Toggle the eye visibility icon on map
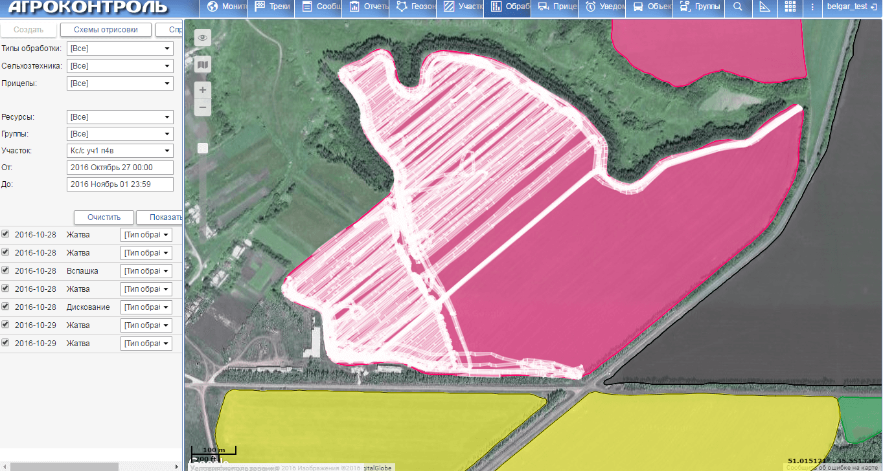The height and width of the screenshot is (471, 883). pyautogui.click(x=203, y=38)
